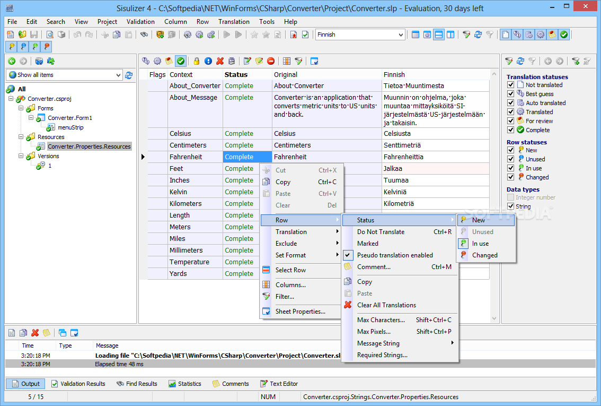Viewport: 601px width, 406px height.
Task: Open the Show all items dropdown
Action: coord(118,75)
